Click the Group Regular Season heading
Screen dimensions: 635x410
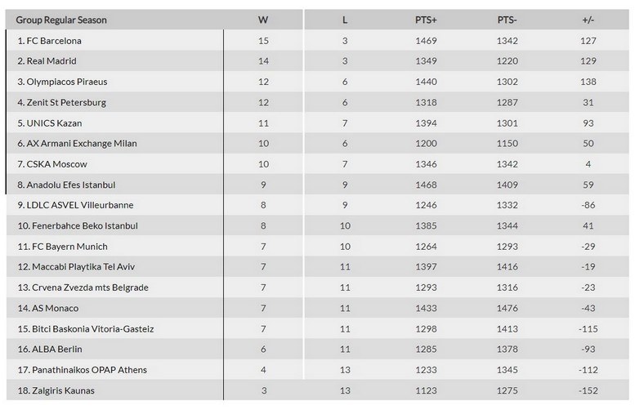pos(61,20)
